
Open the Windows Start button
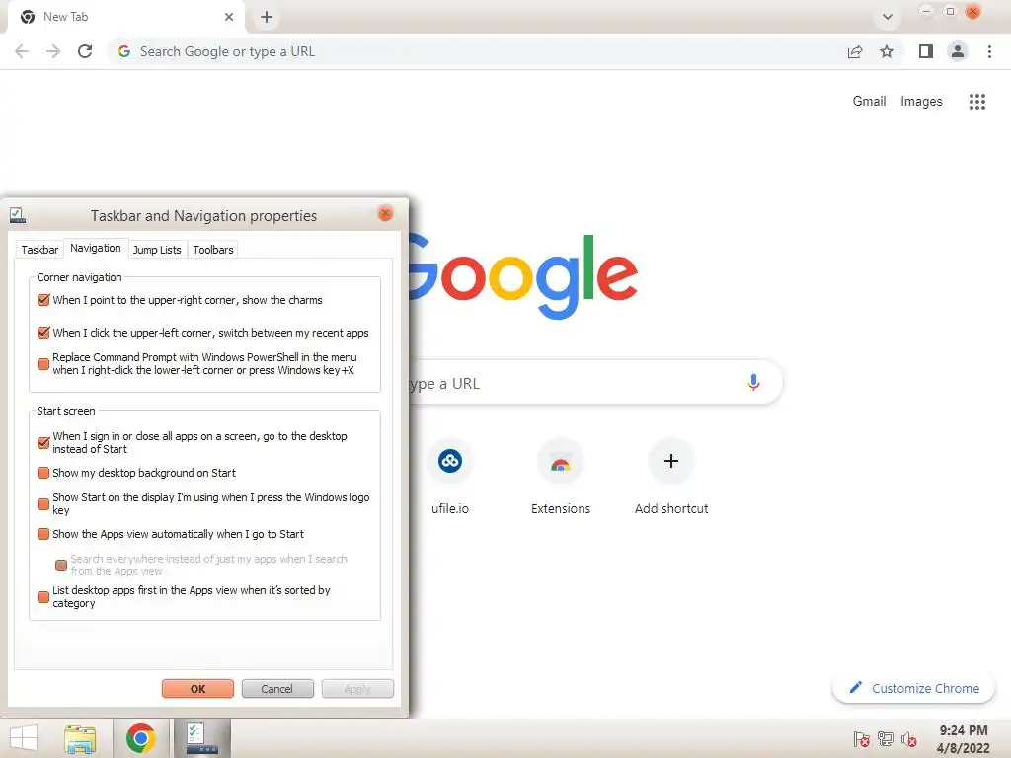(24, 738)
